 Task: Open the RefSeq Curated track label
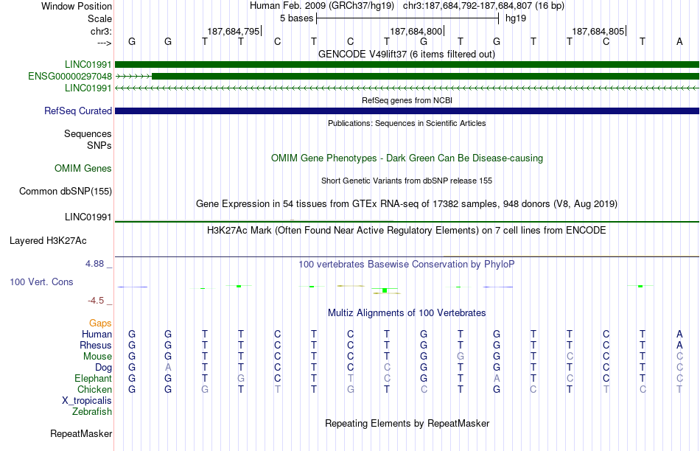(77, 111)
